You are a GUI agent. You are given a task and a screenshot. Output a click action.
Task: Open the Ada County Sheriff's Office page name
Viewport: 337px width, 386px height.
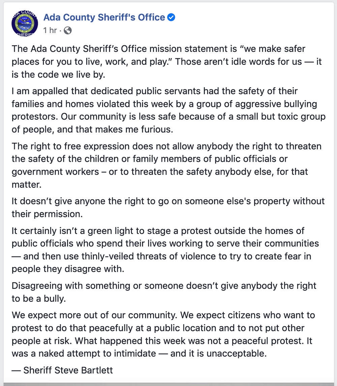tap(104, 17)
